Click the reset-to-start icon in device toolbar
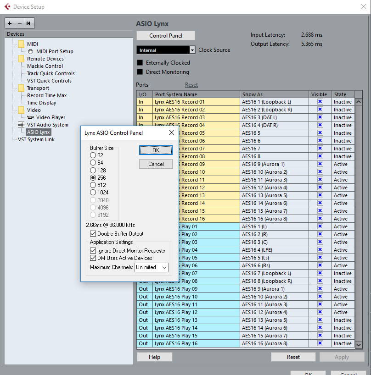371x375 pixels. tap(28, 23)
